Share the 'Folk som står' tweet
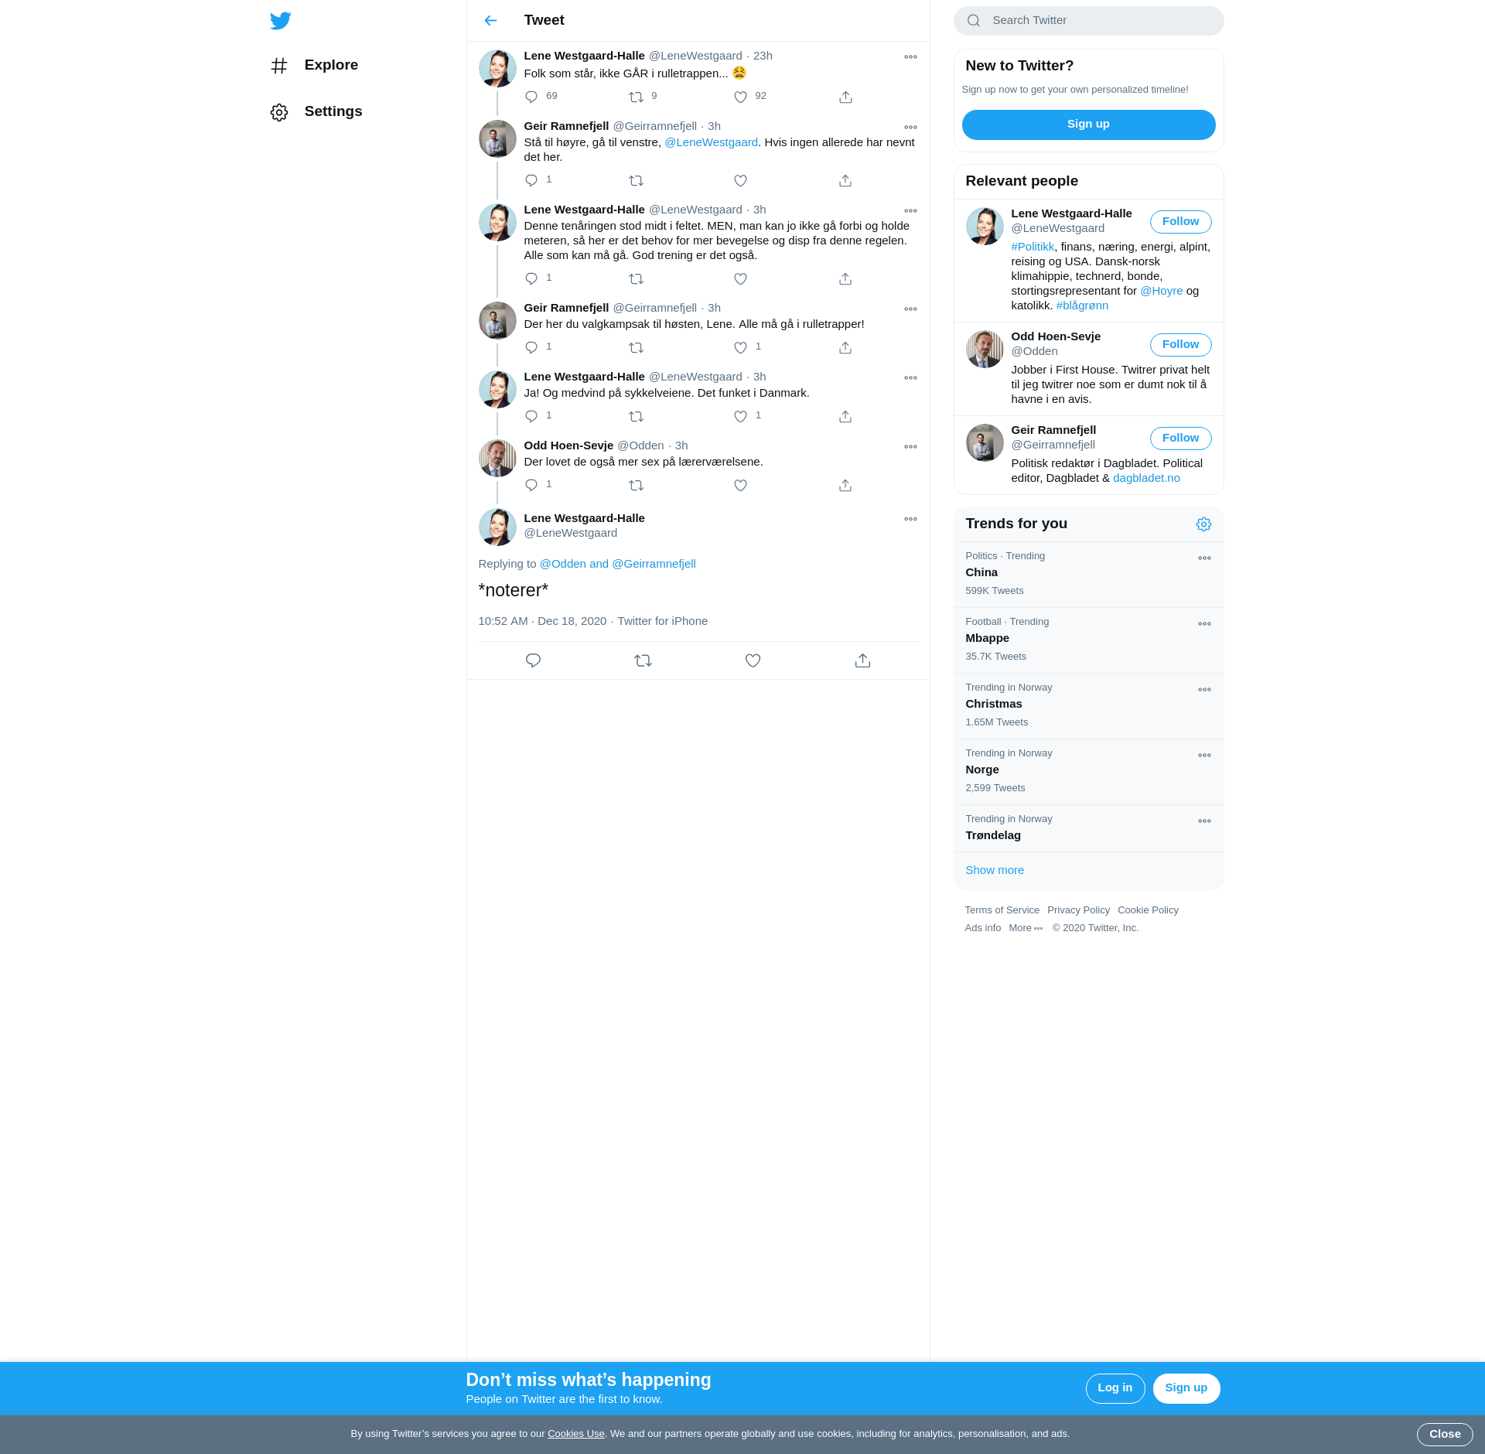 click(845, 97)
